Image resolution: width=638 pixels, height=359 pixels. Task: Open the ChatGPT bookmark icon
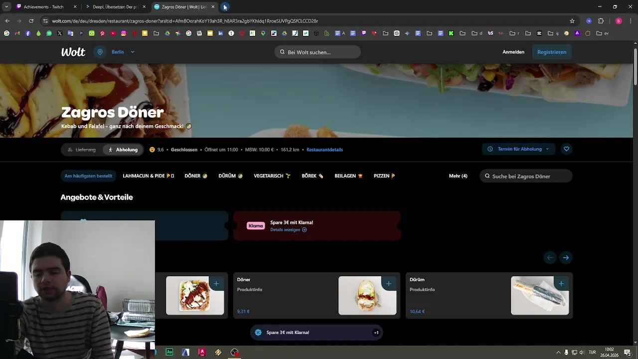[397, 33]
